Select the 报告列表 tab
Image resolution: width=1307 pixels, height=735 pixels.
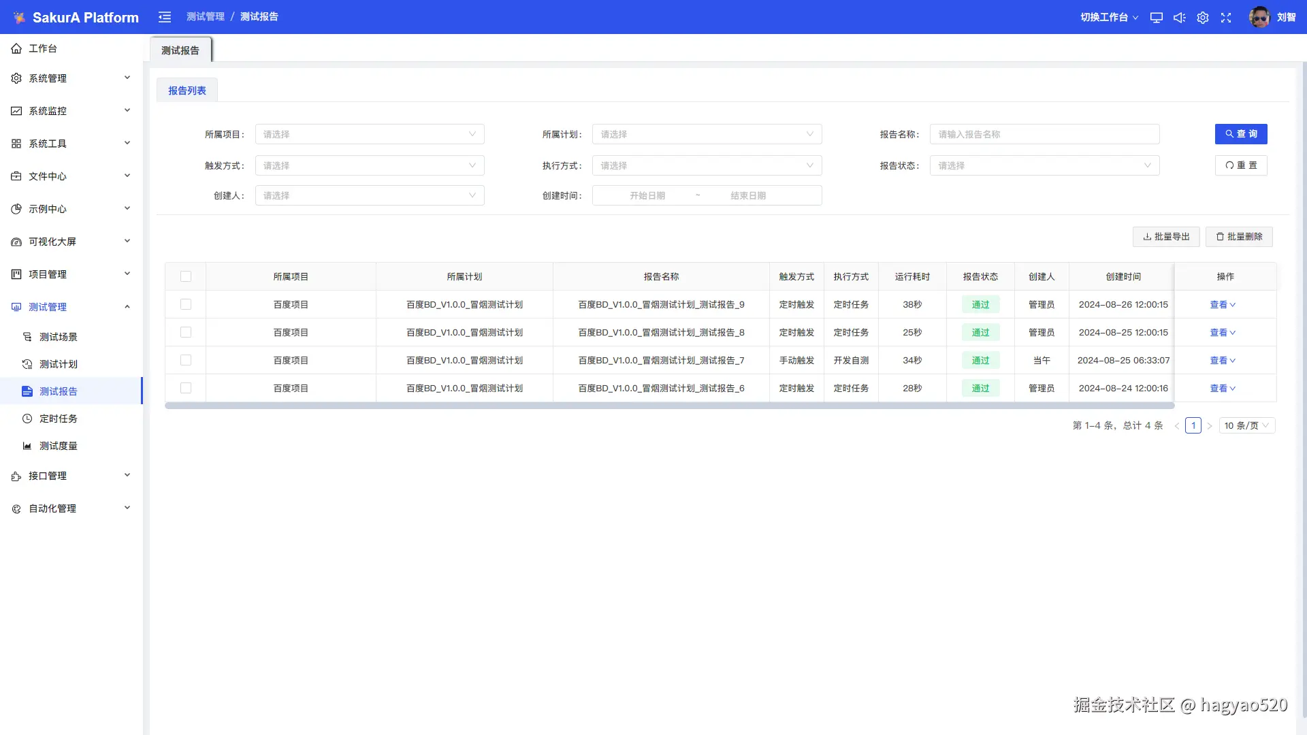187,91
